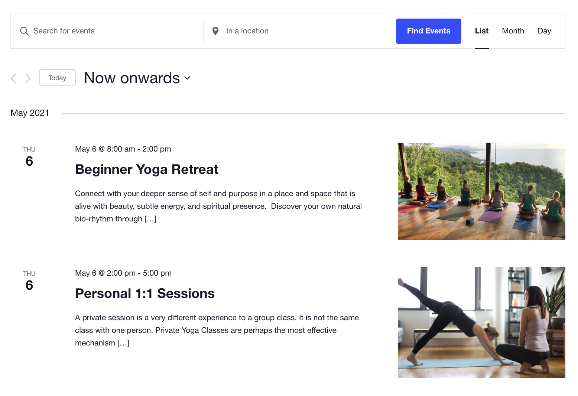Screen dimensions: 578x396
Task: Stay on the List view tab
Action: click(x=481, y=31)
